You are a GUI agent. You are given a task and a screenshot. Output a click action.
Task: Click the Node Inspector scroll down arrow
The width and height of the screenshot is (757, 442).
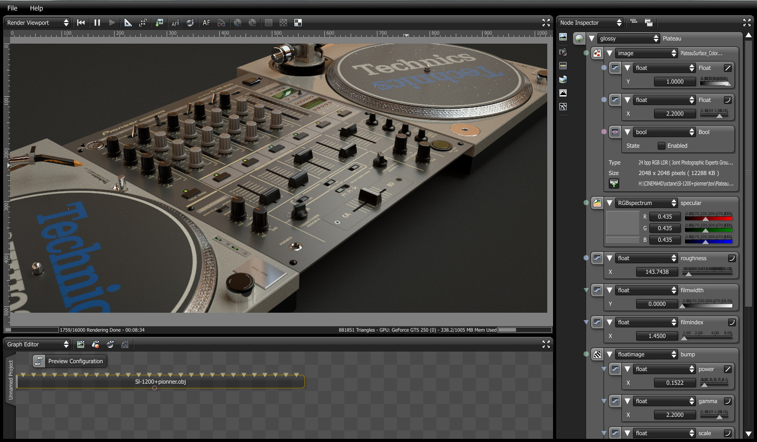pos(749,434)
